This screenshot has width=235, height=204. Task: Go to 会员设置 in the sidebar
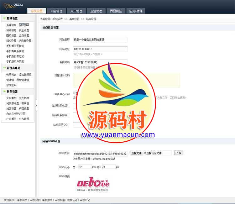(x=24, y=35)
